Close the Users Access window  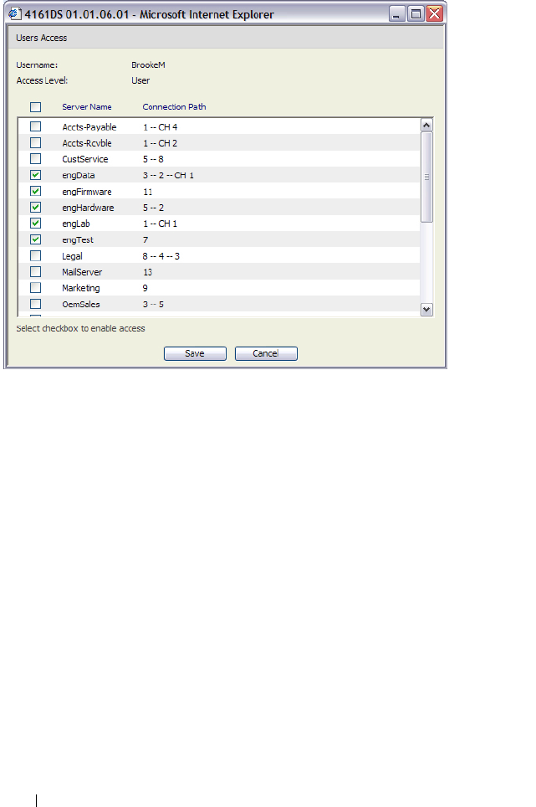pyautogui.click(x=434, y=14)
